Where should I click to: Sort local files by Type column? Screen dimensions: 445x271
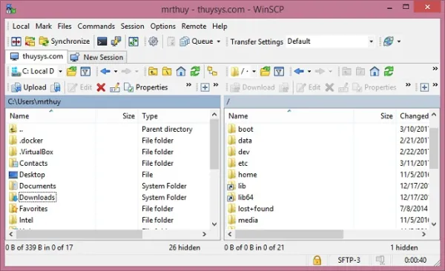coord(174,116)
